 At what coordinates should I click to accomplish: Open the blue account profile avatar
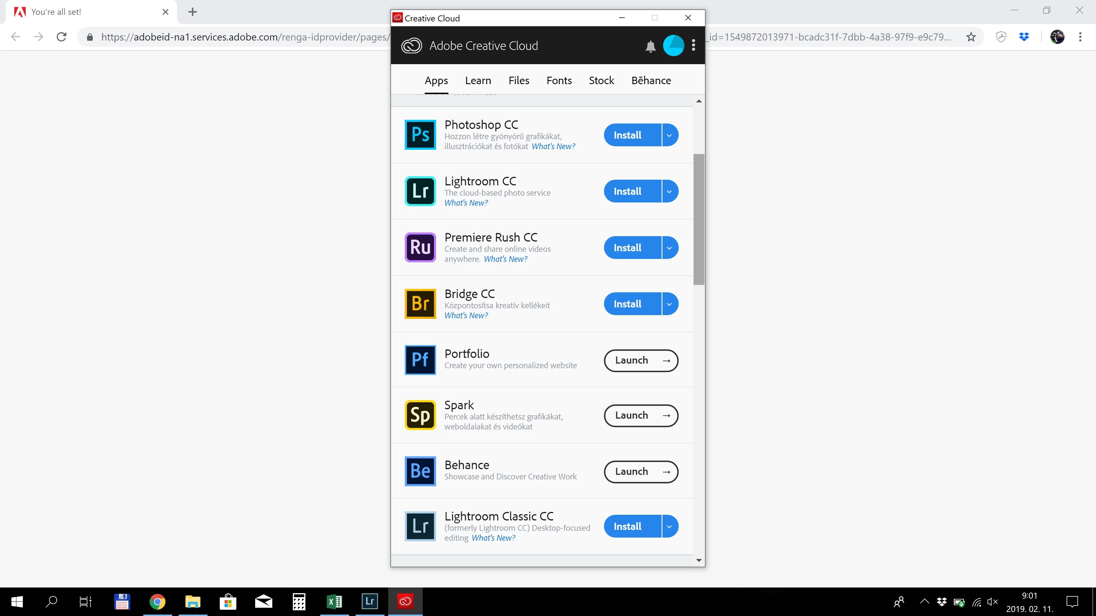click(x=673, y=46)
